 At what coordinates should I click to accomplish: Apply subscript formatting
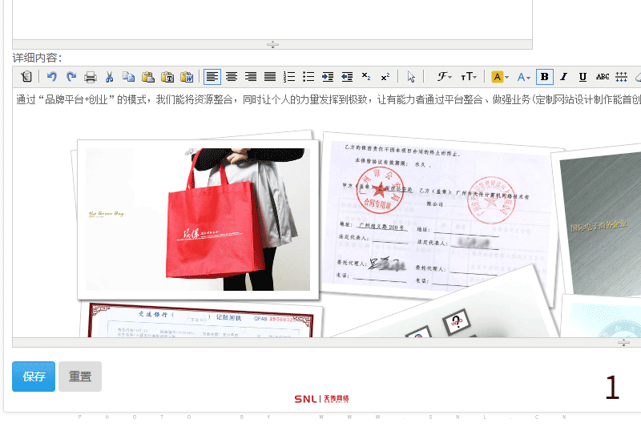366,77
